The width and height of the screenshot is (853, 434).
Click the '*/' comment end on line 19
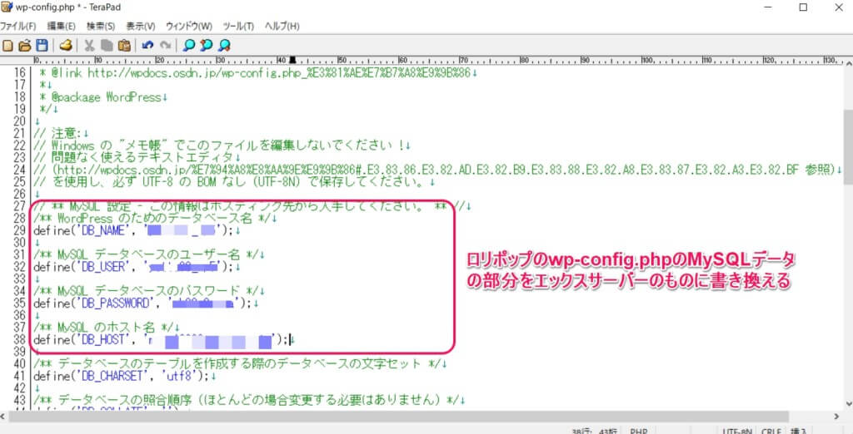47,109
